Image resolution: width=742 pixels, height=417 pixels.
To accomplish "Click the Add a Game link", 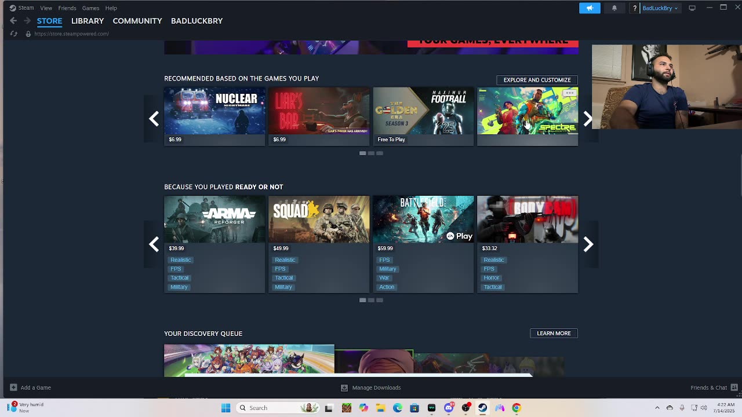I will 36,387.
